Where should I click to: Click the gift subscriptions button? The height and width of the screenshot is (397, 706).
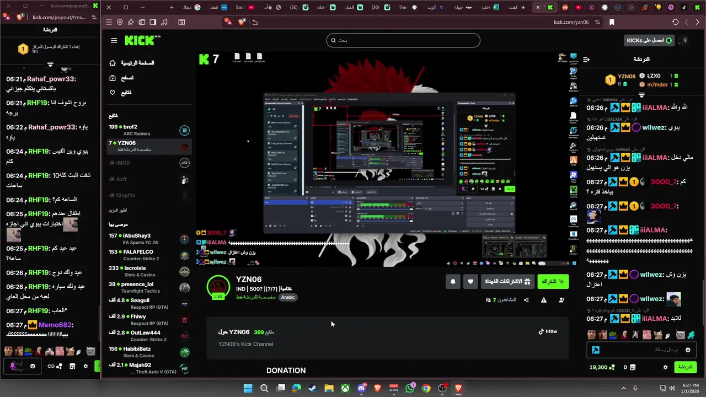coord(507,281)
